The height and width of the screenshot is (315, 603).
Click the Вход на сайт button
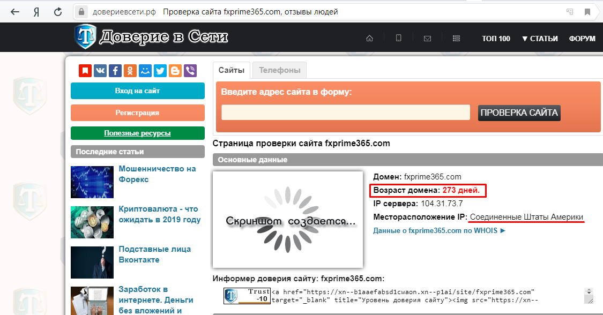(138, 91)
